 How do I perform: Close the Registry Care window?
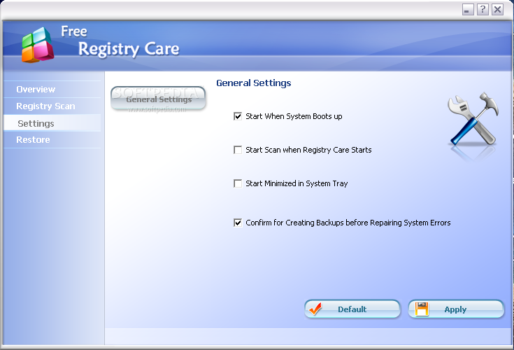[497, 10]
